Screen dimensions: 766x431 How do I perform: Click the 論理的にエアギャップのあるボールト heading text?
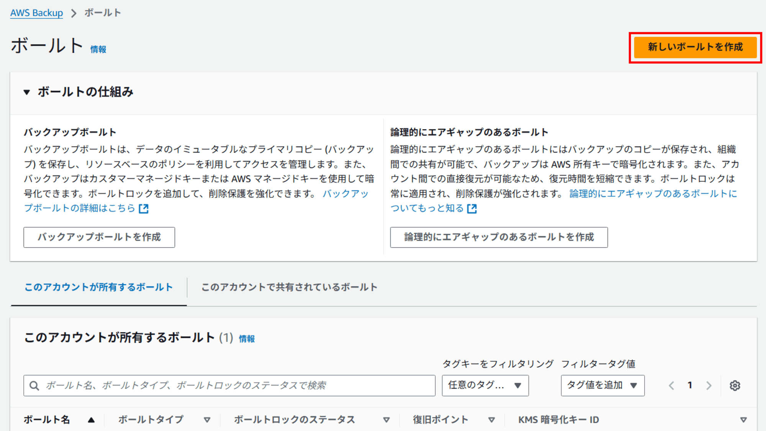pyautogui.click(x=469, y=132)
